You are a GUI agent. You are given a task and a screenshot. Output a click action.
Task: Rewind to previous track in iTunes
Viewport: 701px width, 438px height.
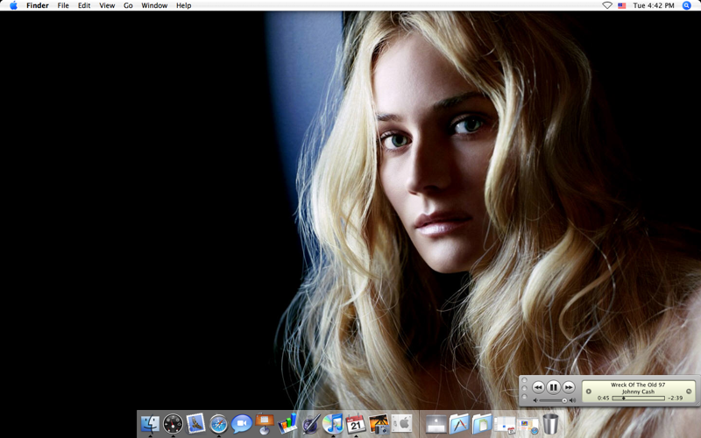pyautogui.click(x=538, y=387)
